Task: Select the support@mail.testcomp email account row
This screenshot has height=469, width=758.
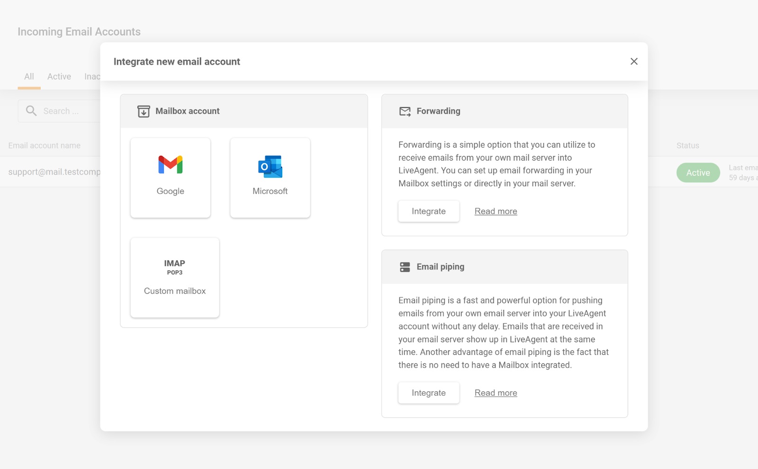Action: (x=54, y=172)
